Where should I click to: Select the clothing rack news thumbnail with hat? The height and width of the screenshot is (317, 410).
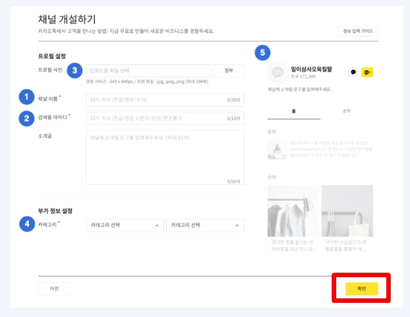(293, 211)
